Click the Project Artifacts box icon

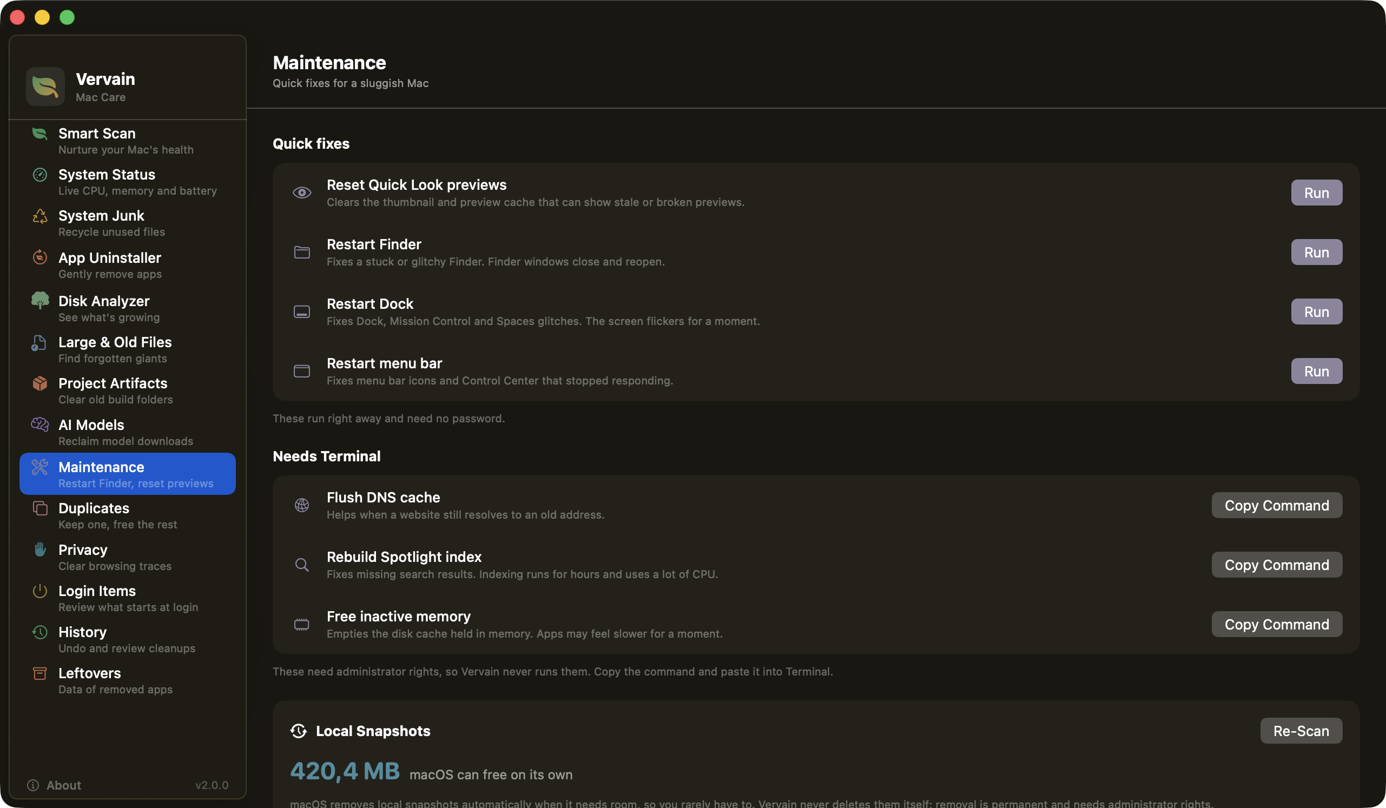coord(39,383)
